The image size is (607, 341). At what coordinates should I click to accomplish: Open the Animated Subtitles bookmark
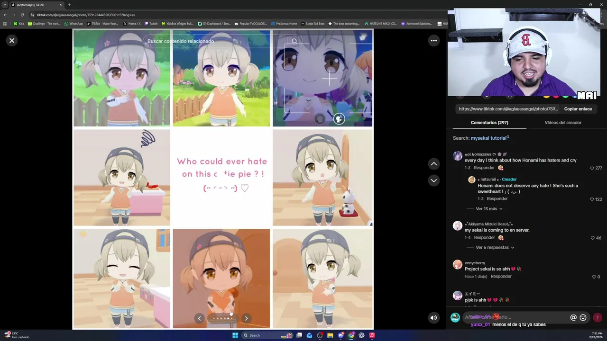(417, 24)
